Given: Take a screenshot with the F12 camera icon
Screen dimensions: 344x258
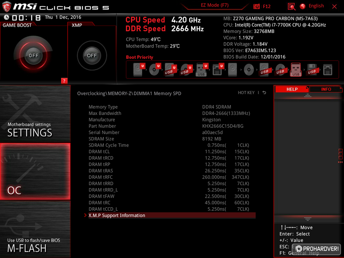Looking at the screenshot, I should 256,6.
